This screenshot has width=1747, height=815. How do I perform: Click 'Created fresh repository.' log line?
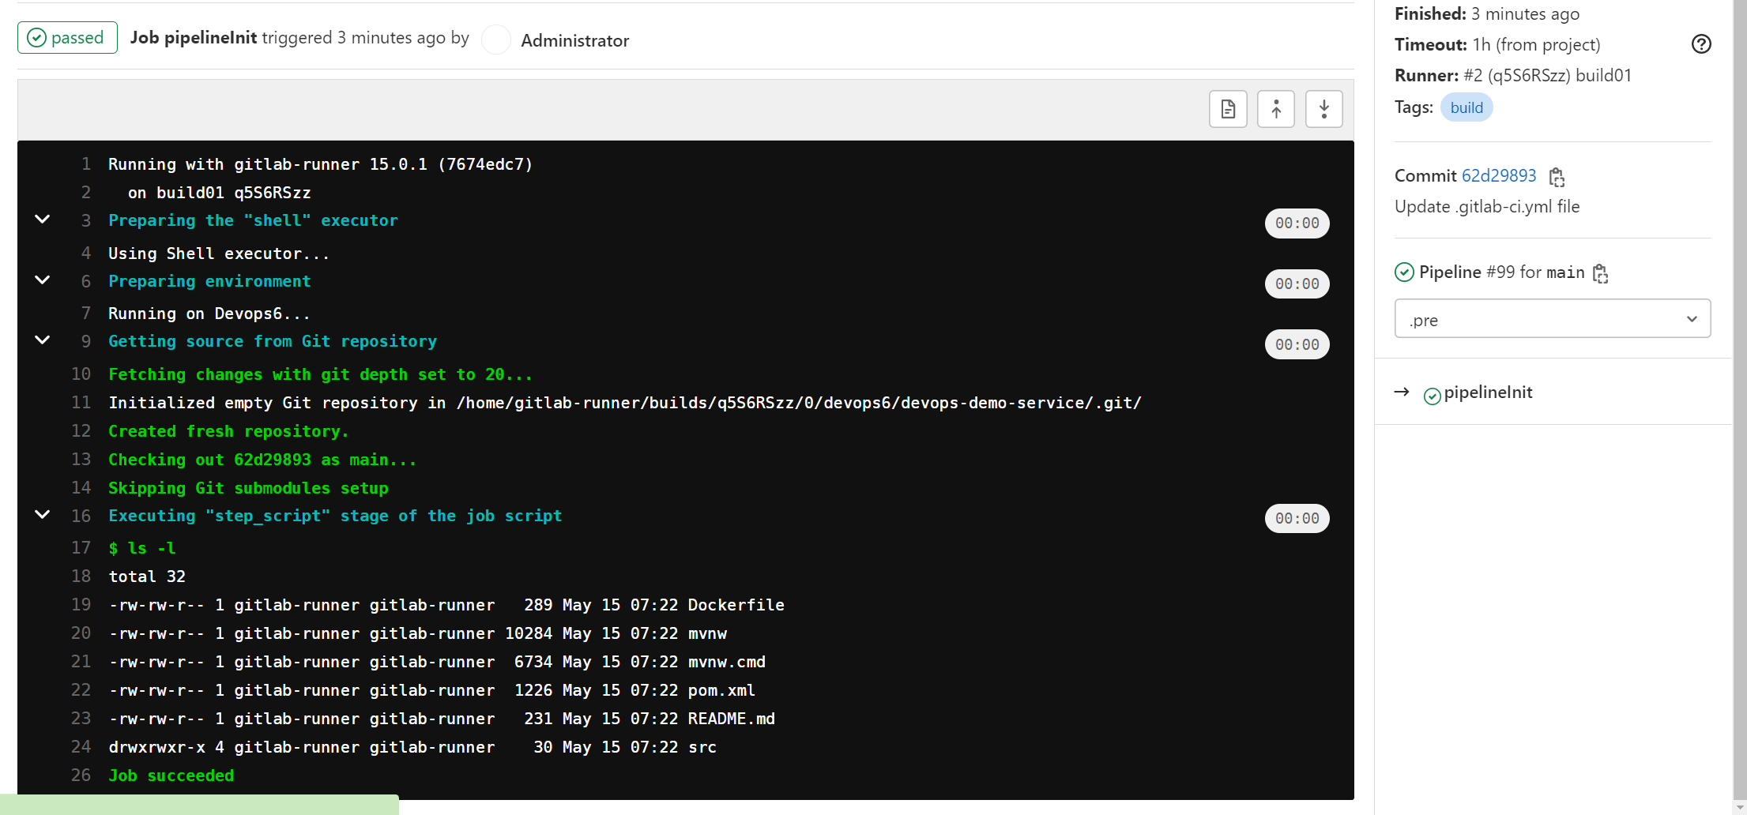228,431
